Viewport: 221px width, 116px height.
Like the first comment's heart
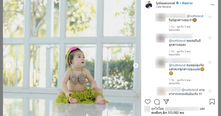tap(210, 17)
